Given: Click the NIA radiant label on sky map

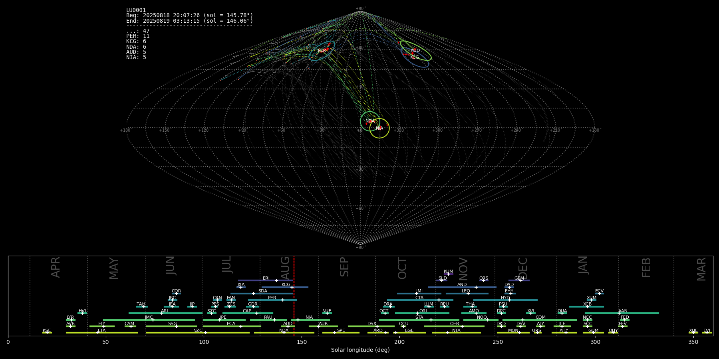Looking at the screenshot, I should click(379, 128).
